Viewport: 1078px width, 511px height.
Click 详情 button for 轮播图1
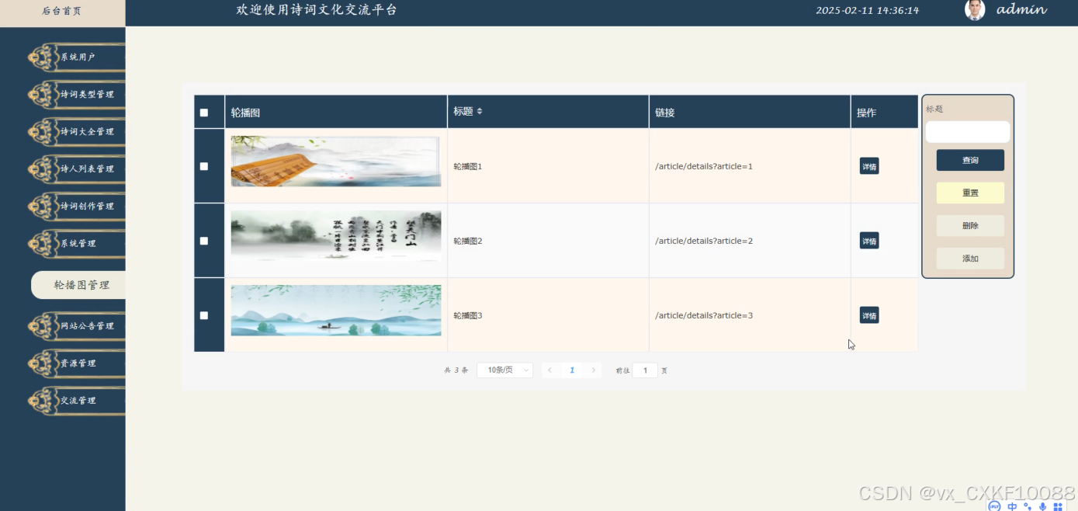click(x=869, y=166)
